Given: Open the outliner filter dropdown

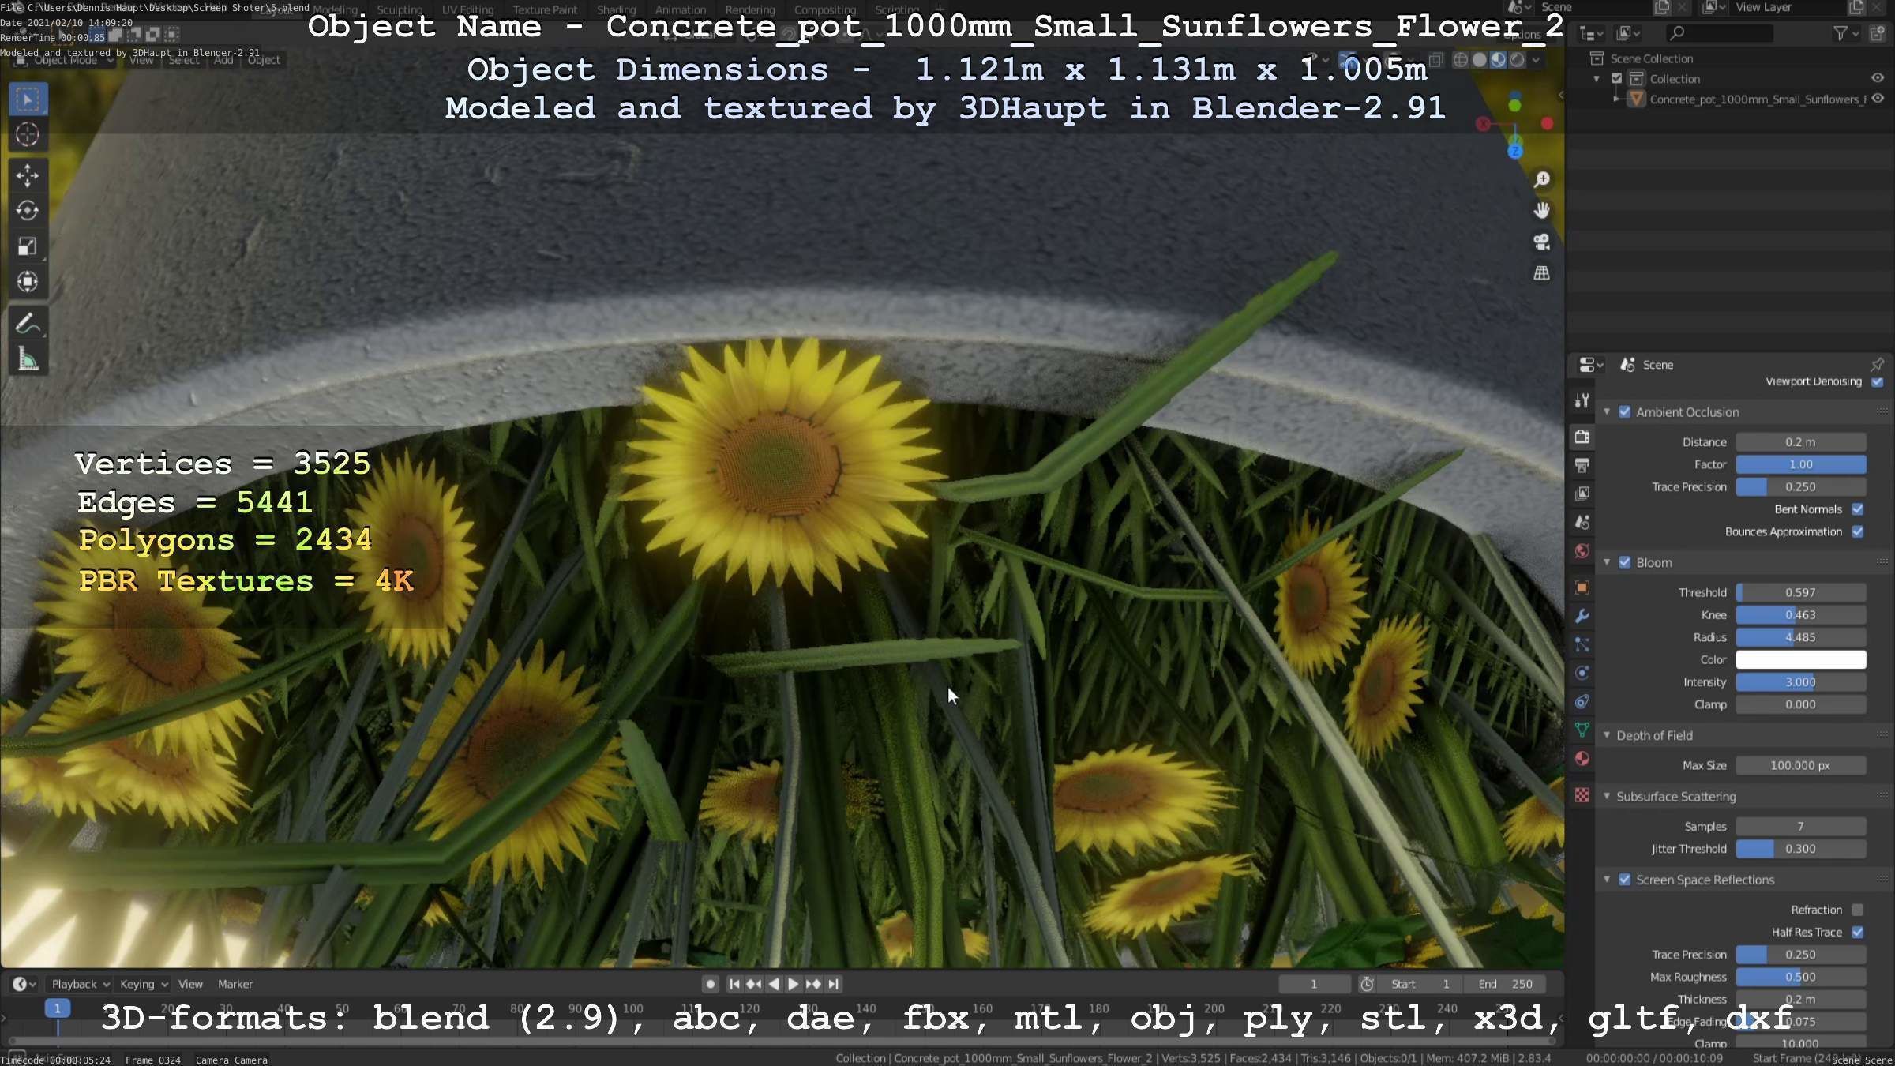Looking at the screenshot, I should pyautogui.click(x=1846, y=33).
